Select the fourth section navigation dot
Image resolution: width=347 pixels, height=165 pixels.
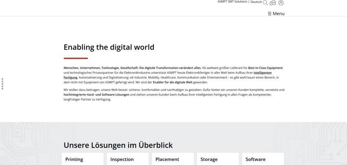[x=2, y=86]
